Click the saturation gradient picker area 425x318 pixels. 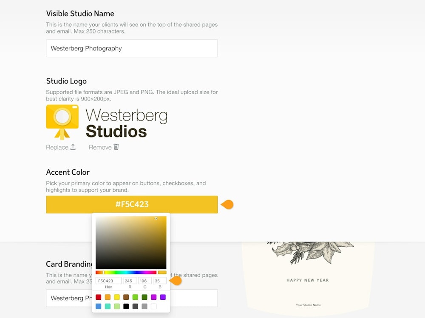131,243
